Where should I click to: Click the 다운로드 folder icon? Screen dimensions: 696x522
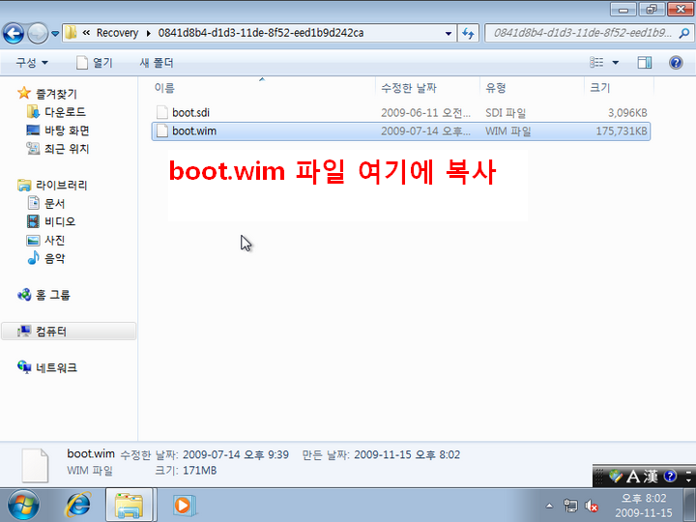pos(33,112)
